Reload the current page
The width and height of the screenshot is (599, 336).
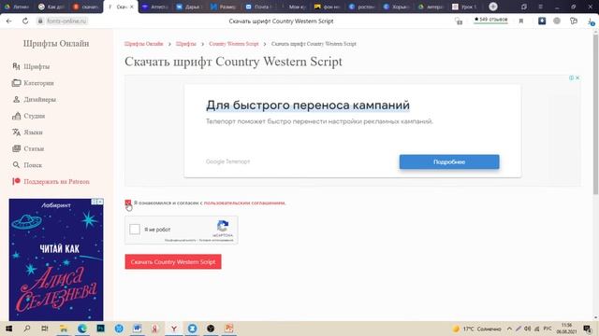tap(25, 21)
